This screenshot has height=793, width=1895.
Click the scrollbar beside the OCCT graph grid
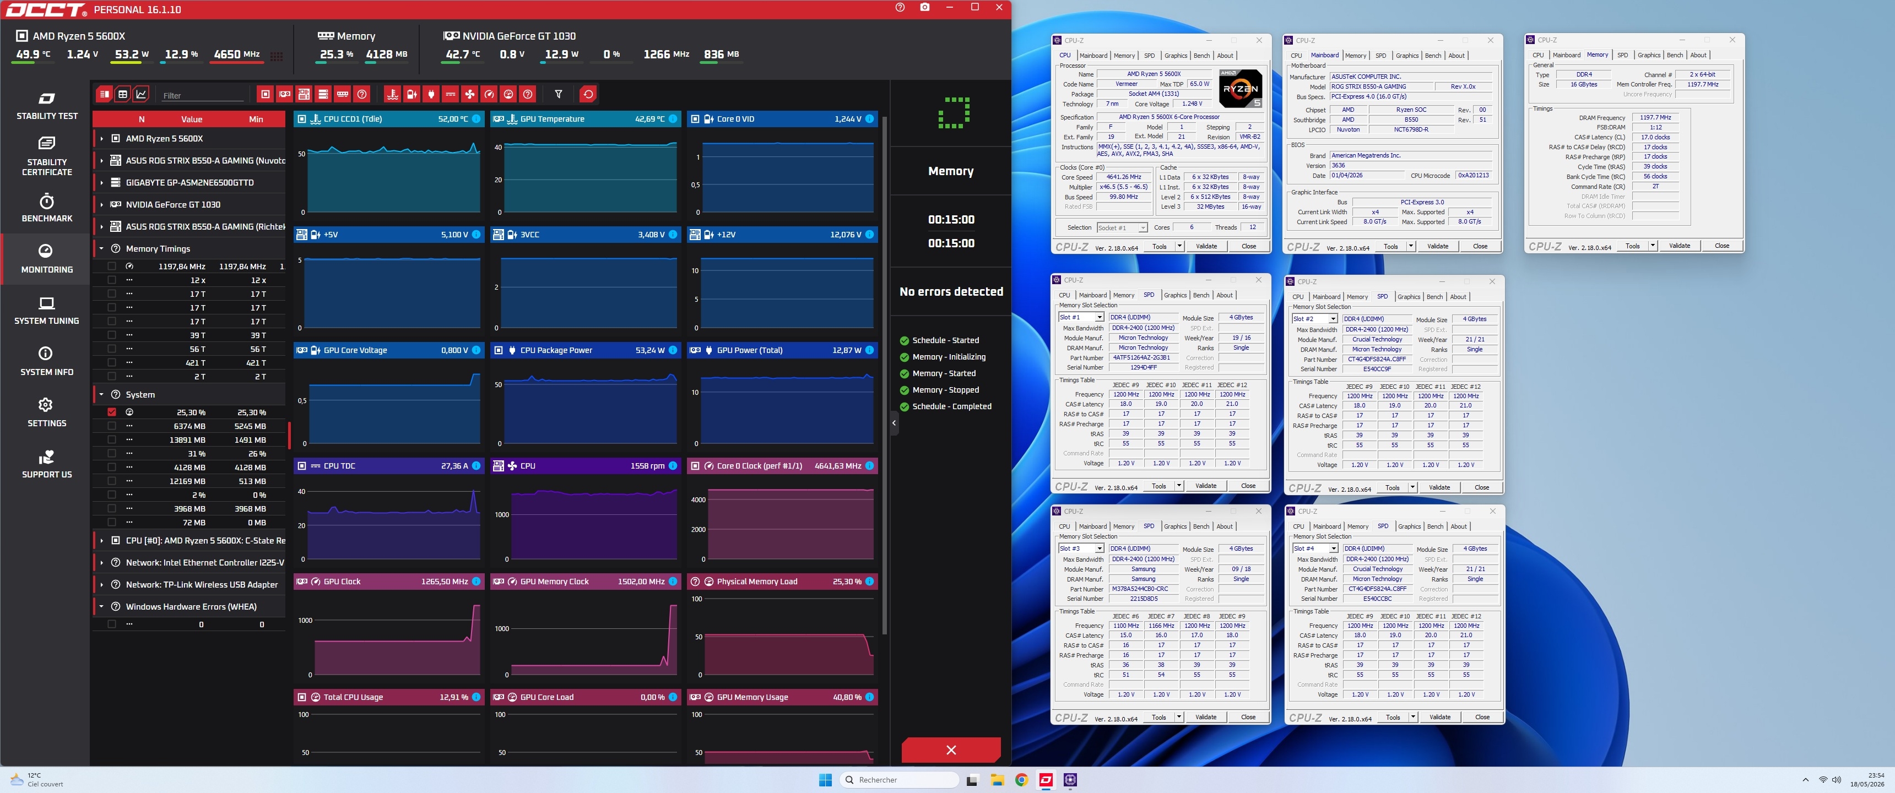pyautogui.click(x=884, y=375)
